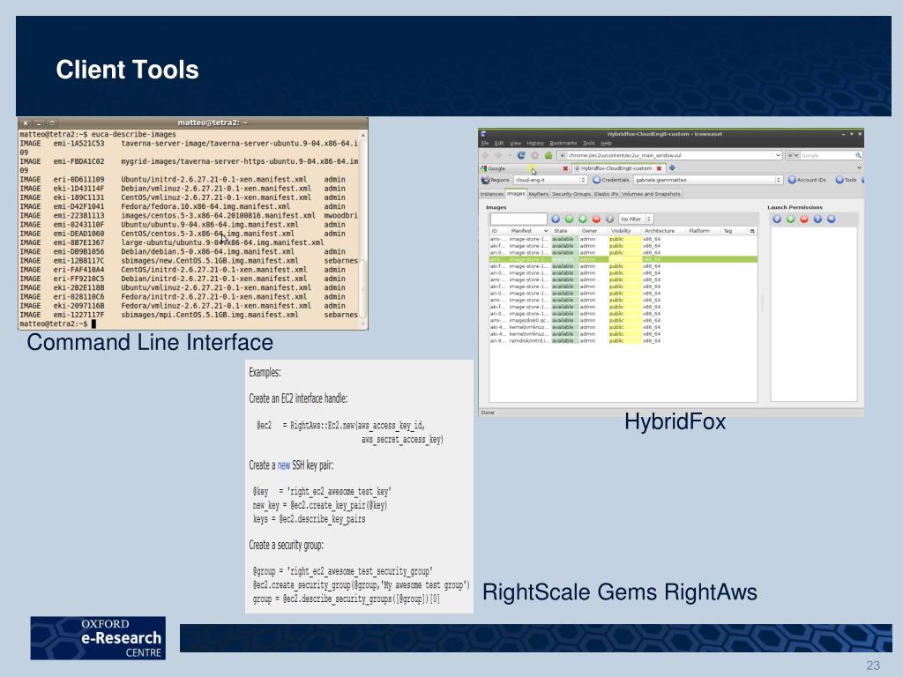This screenshot has width=903, height=677.
Task: Close the Hybridfox-CloudEngIt-custom tab
Action: (659, 168)
